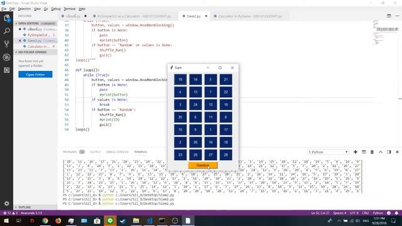
Task: Collapse the Open Editors section
Action: click(x=35, y=23)
